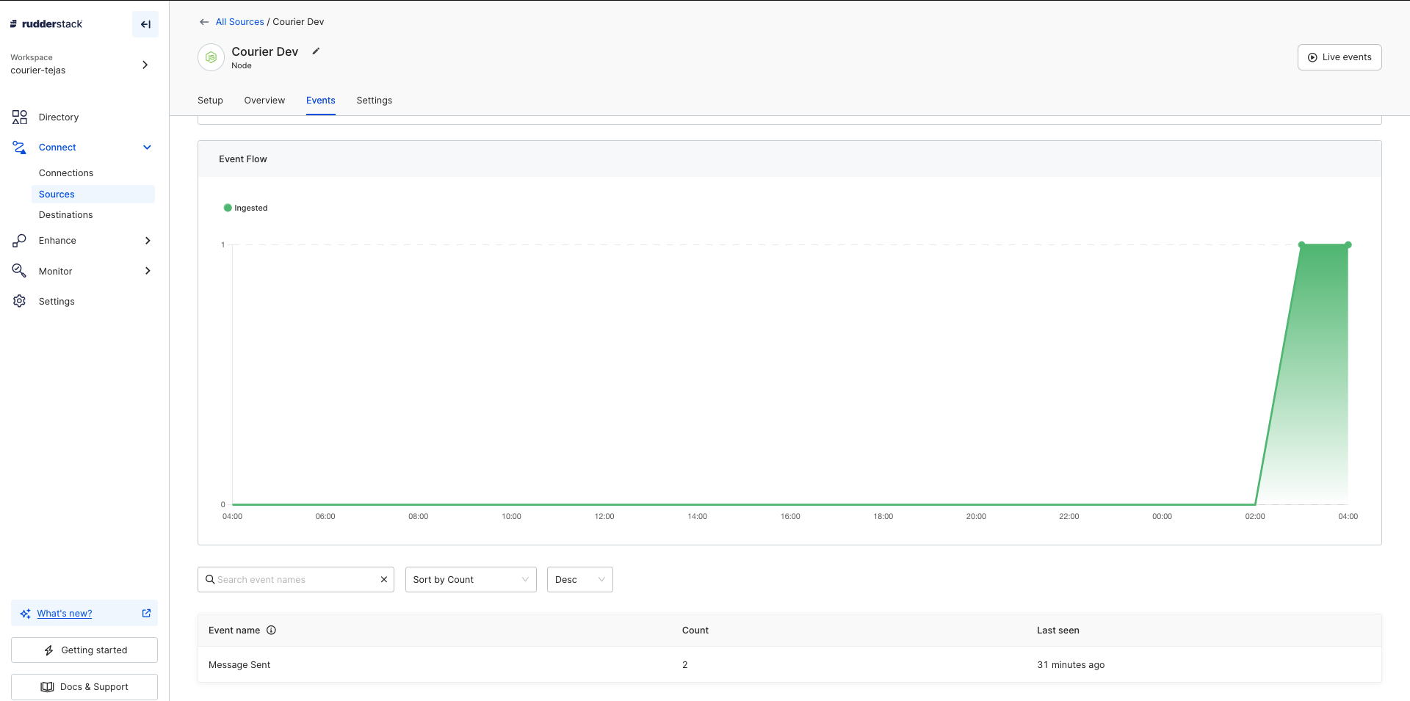Toggle the Ingested legend item
The width and height of the screenshot is (1410, 701).
[245, 208]
